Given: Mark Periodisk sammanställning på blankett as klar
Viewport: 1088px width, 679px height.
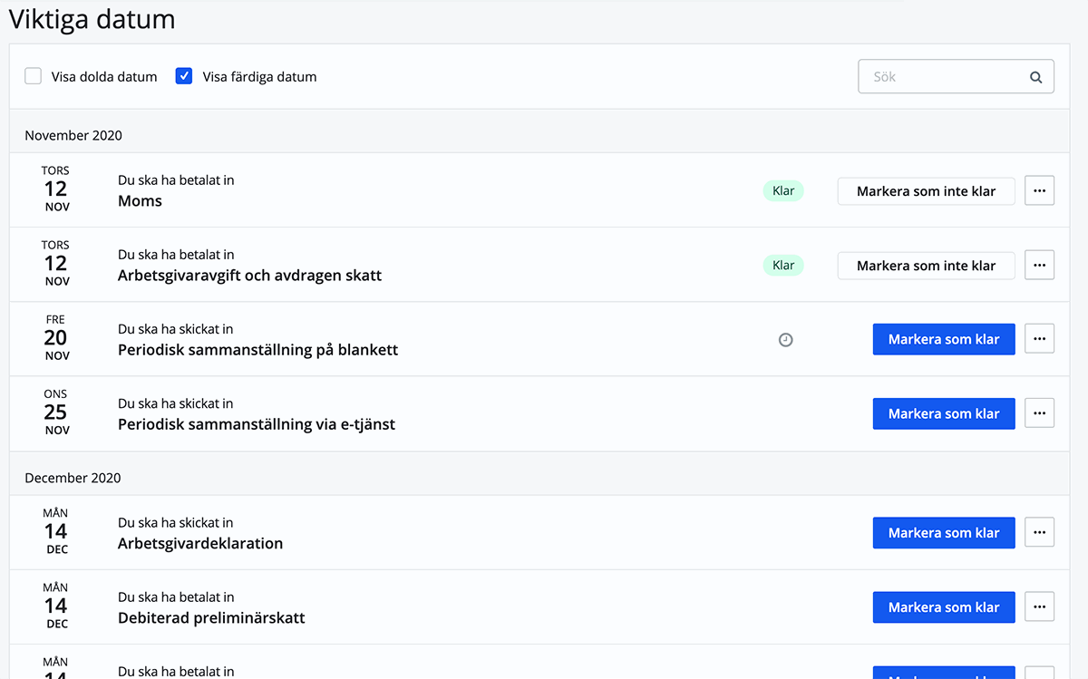Looking at the screenshot, I should coord(943,339).
